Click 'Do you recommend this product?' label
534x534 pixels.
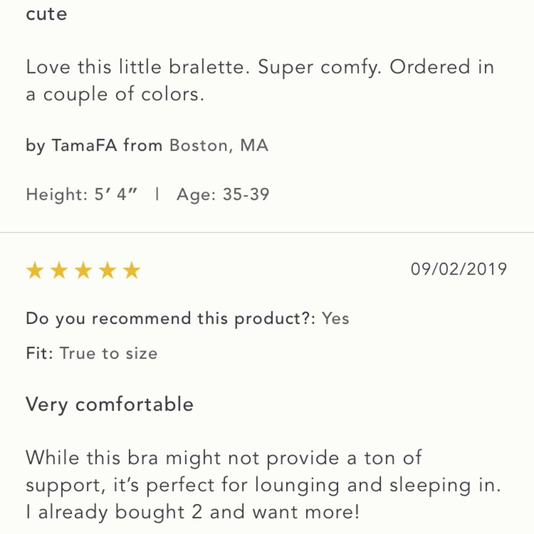tap(171, 318)
